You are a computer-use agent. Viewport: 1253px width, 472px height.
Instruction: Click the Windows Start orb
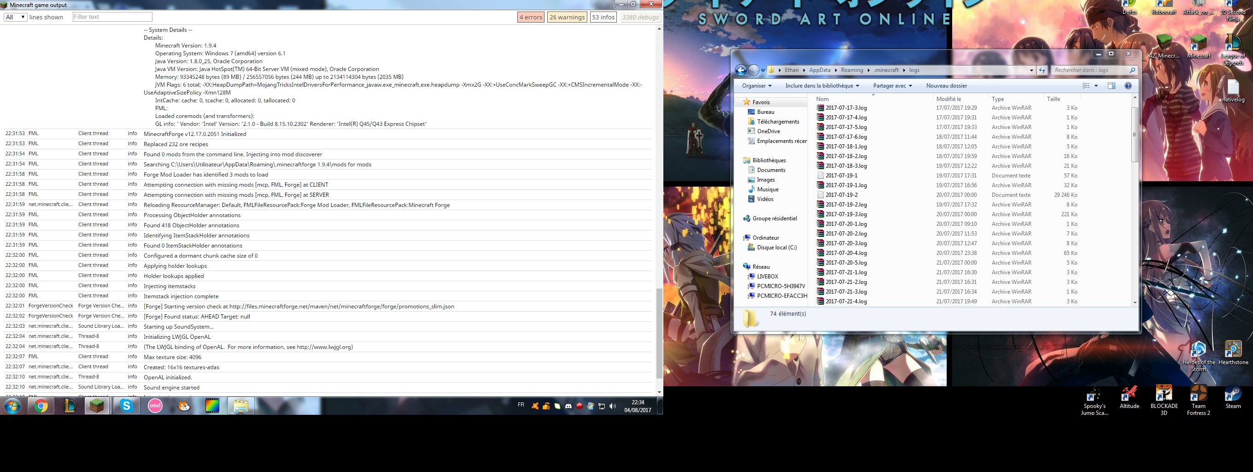12,406
